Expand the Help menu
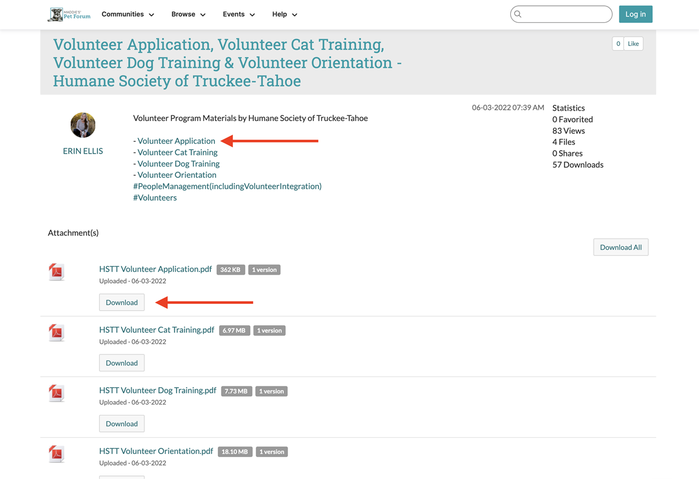Viewport: 699px width, 479px height. point(285,14)
